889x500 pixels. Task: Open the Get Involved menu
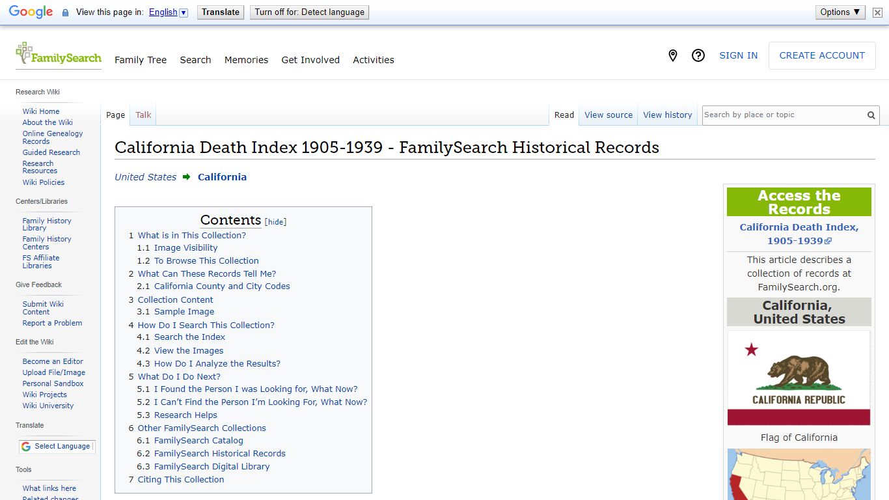pyautogui.click(x=310, y=60)
